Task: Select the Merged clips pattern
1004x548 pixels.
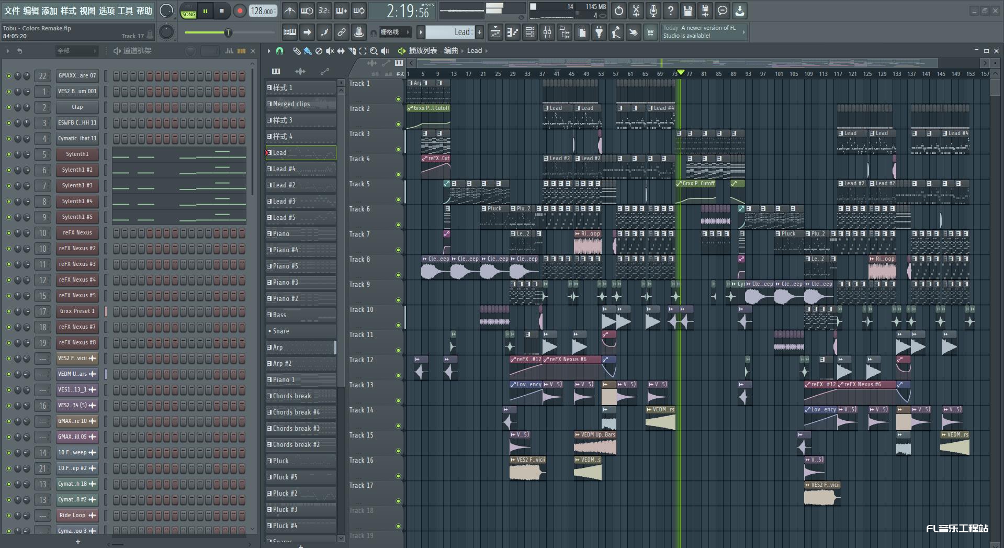Action: click(301, 104)
